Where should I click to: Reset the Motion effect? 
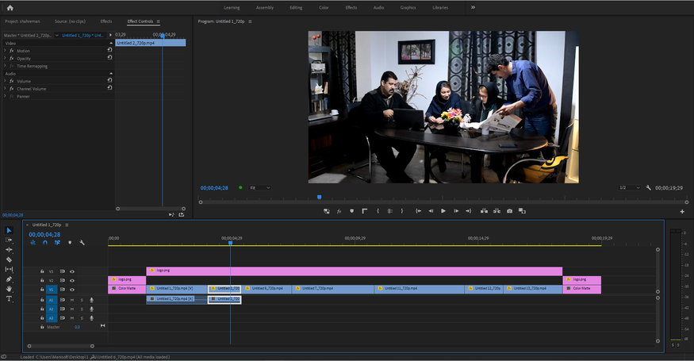tap(109, 50)
